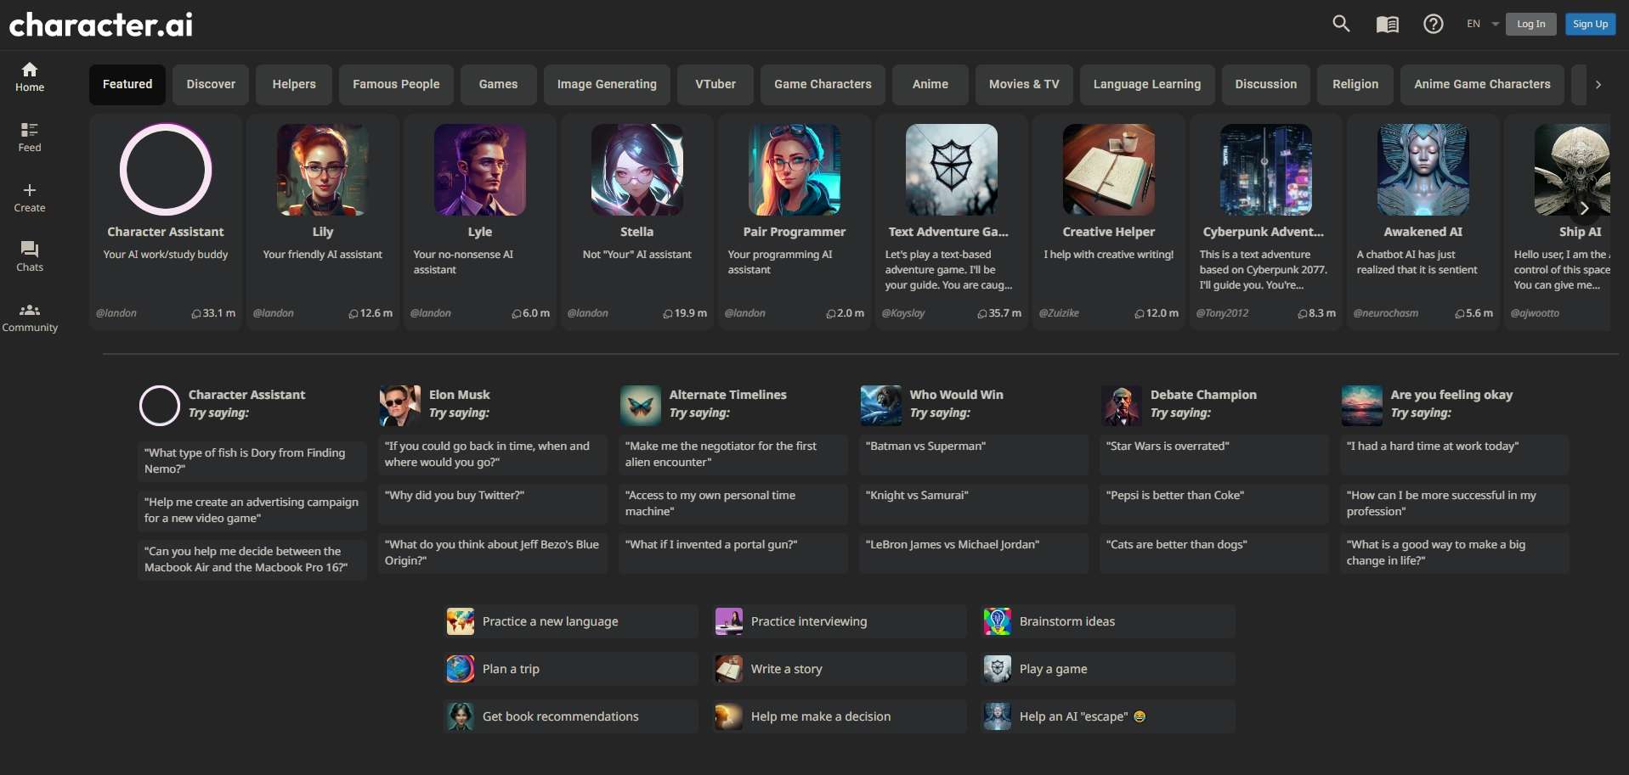Open the Helpers category tab

[x=294, y=85]
